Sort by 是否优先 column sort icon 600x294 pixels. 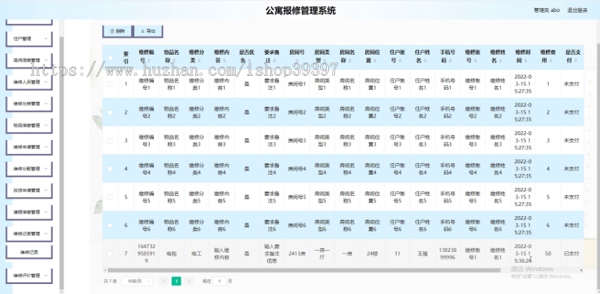click(249, 61)
